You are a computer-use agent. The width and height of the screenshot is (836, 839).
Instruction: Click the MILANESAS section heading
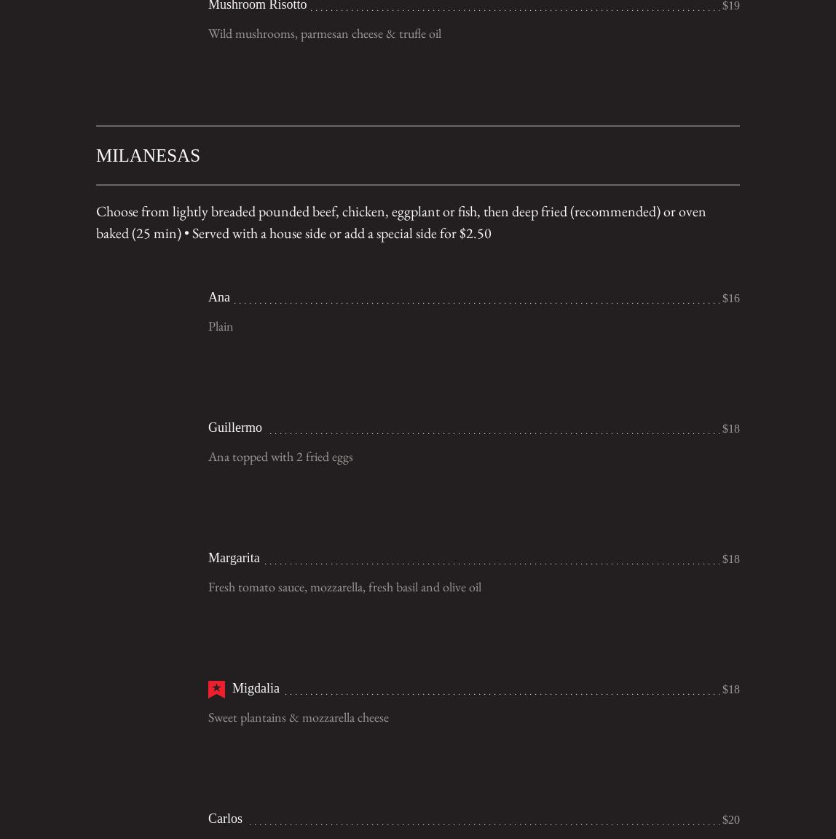[148, 156]
